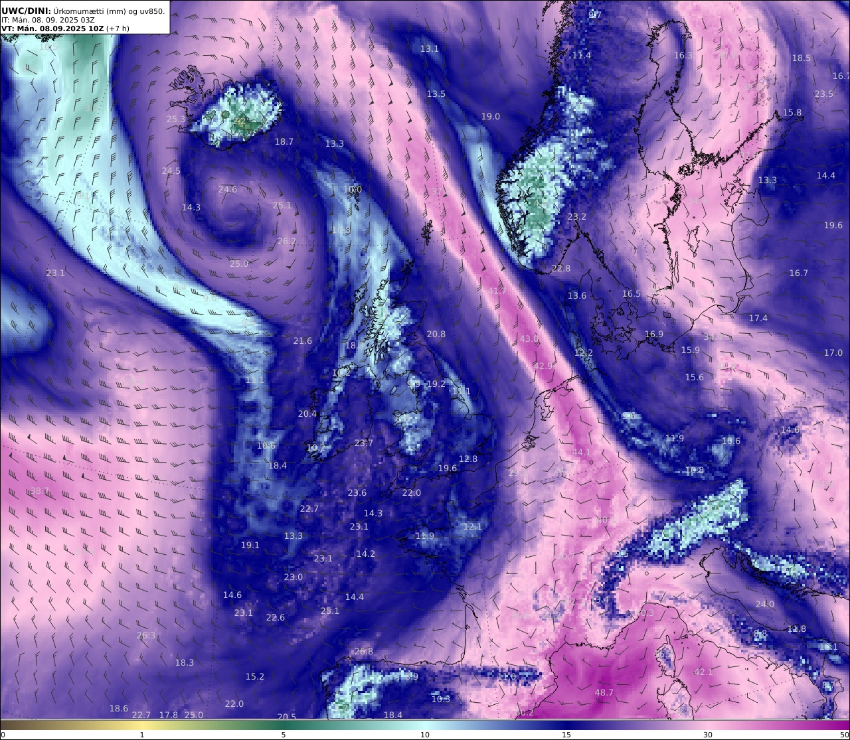The width and height of the screenshot is (850, 740).
Task: Click the 20.8 value on the map
Action: 436,334
